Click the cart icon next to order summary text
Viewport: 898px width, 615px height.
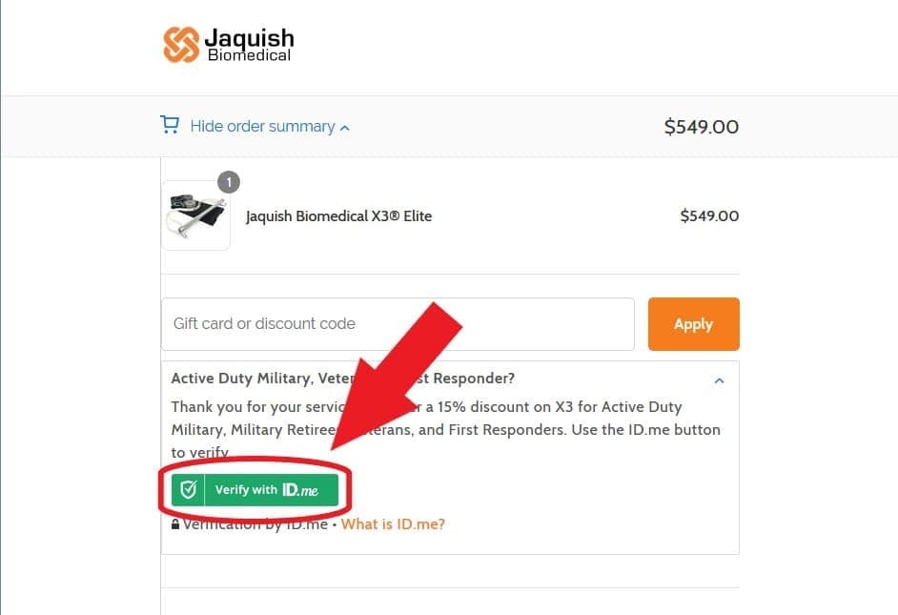click(170, 125)
